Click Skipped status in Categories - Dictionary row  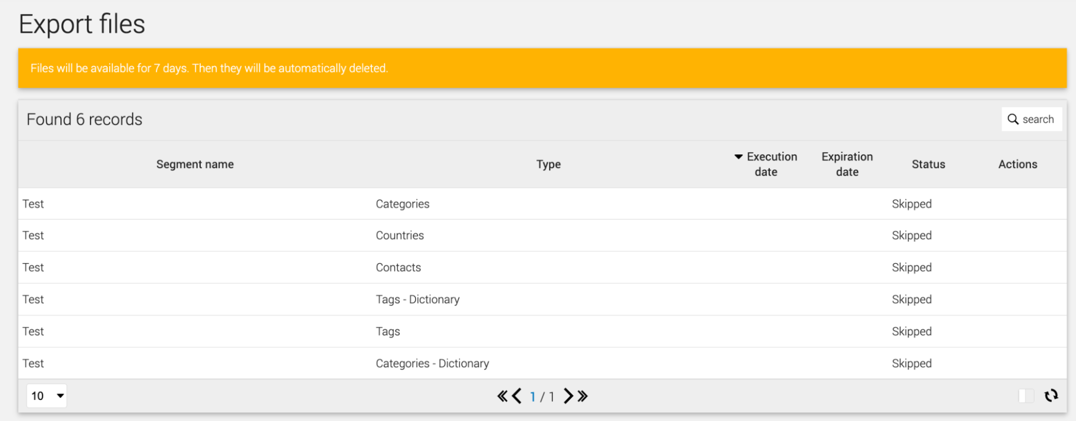coord(912,363)
